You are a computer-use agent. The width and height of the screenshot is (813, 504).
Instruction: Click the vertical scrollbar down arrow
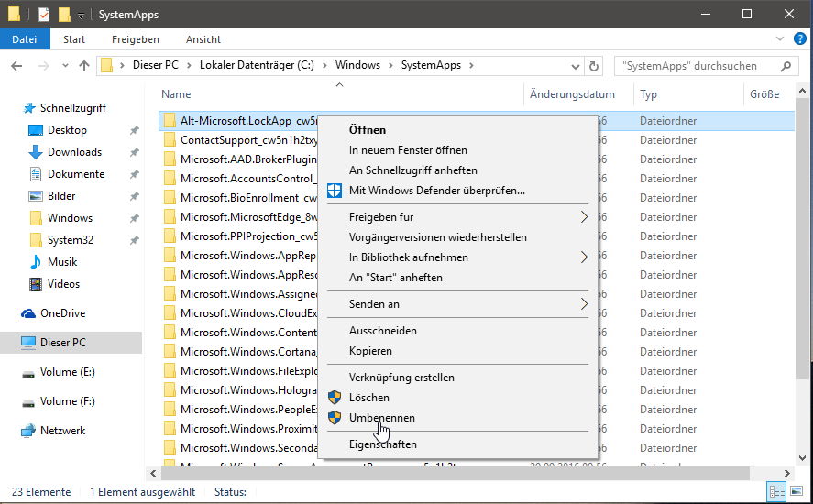[x=803, y=458]
